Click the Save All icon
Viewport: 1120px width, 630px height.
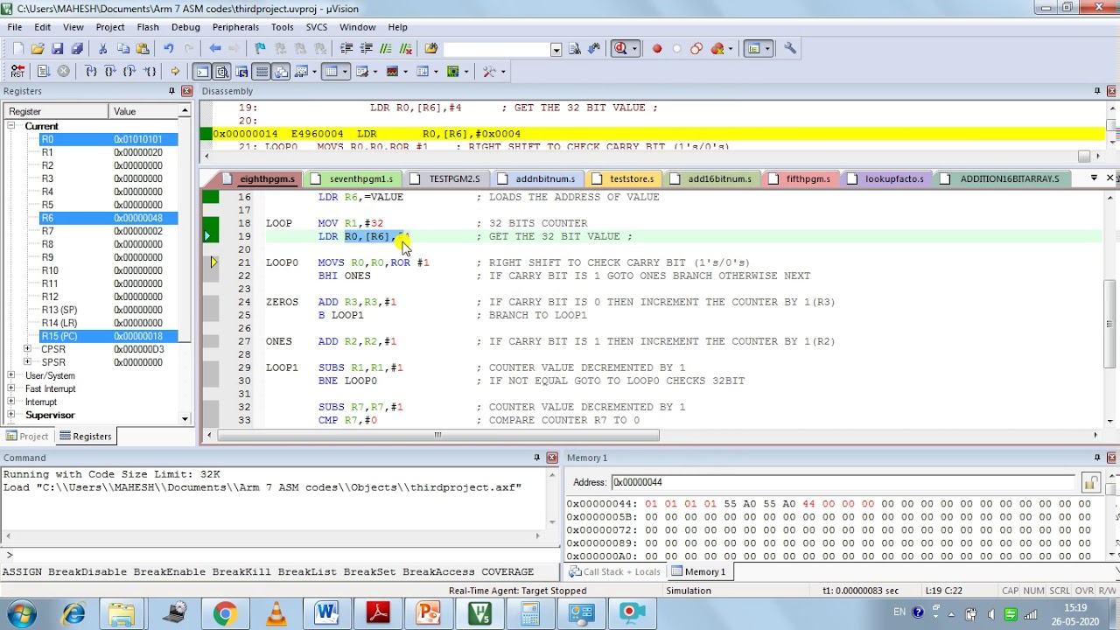point(77,49)
